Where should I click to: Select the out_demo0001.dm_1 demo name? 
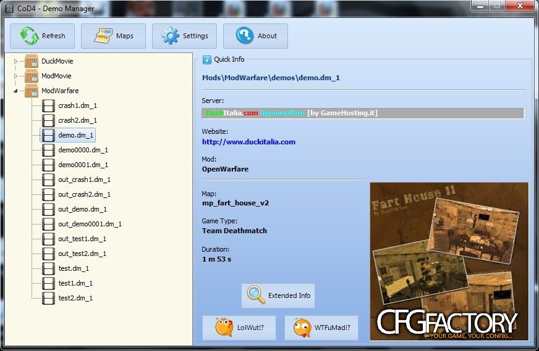(x=90, y=224)
